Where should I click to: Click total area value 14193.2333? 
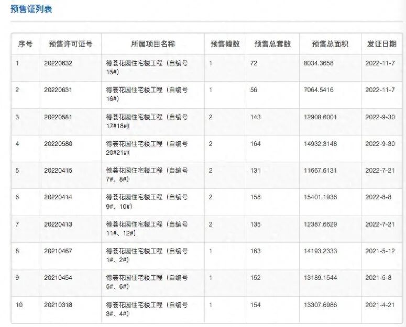pyautogui.click(x=320, y=251)
